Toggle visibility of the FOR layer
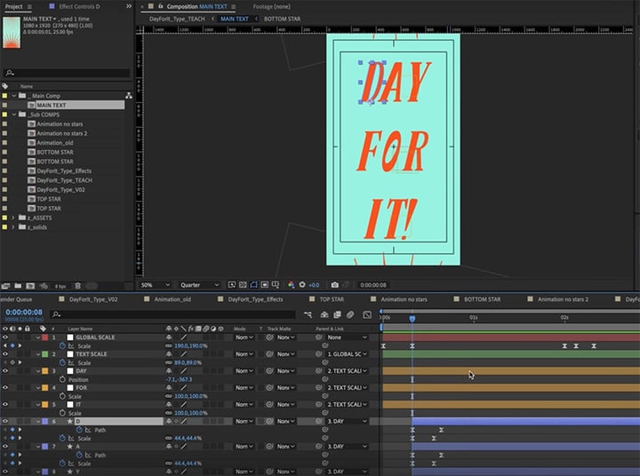 pyautogui.click(x=5, y=388)
